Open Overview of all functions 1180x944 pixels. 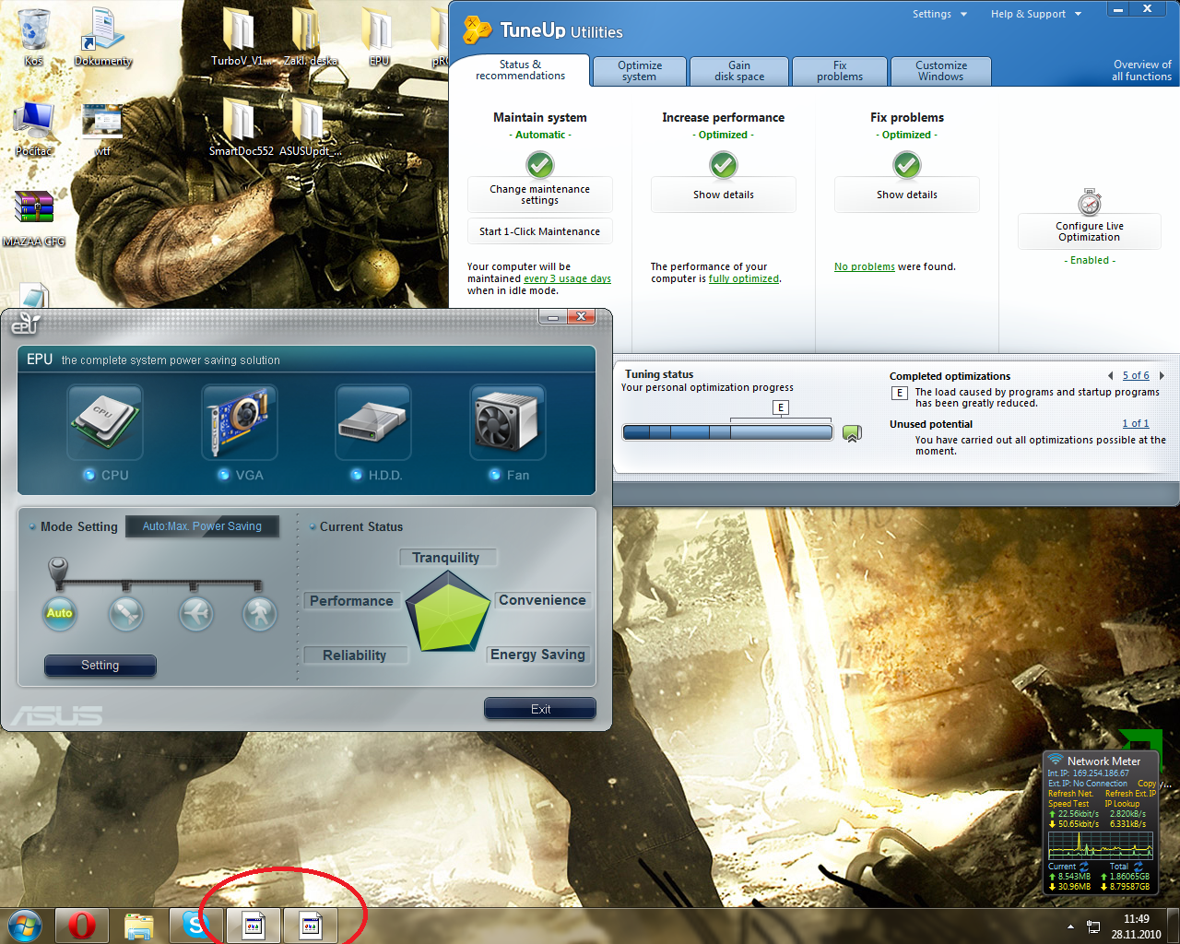click(1141, 71)
